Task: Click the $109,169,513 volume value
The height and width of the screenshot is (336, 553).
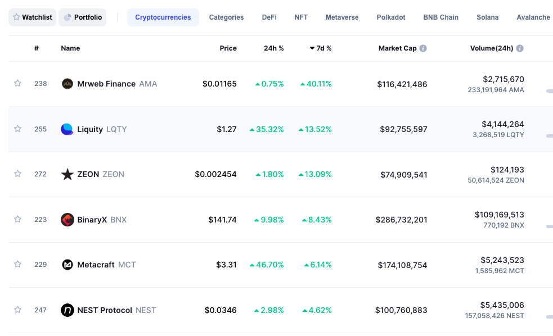Action: point(500,215)
